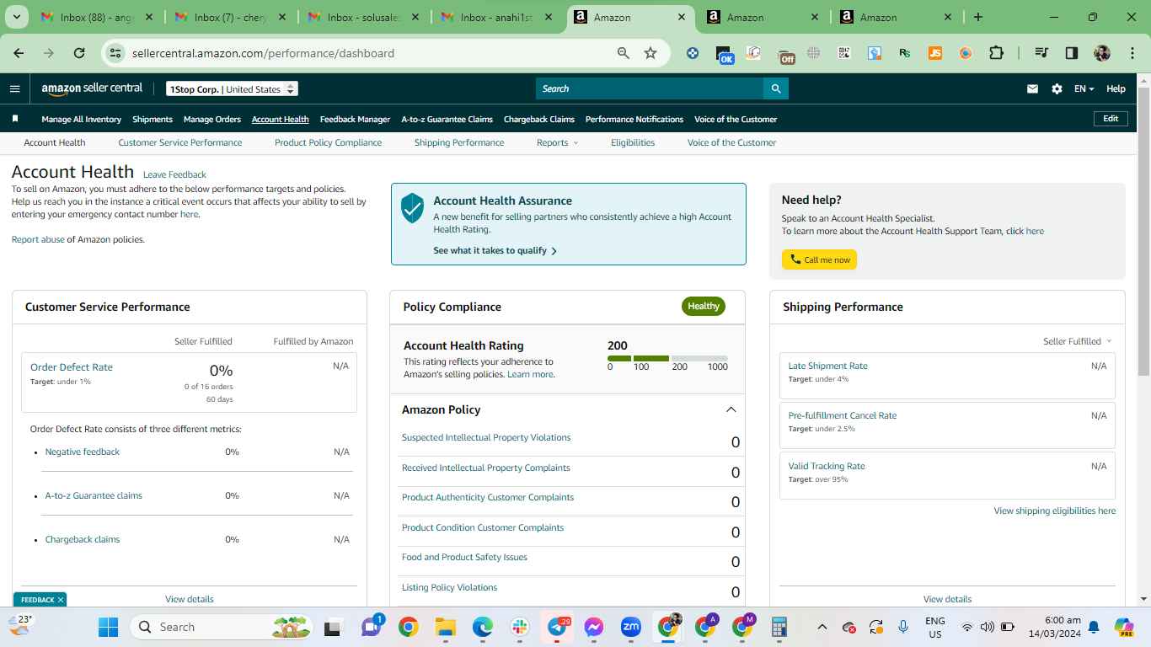Open a new browser tab with plus button

pos(978,17)
